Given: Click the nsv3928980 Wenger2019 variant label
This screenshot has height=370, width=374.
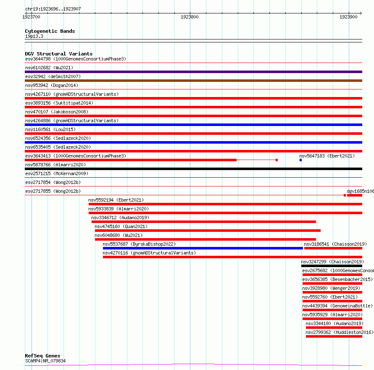Looking at the screenshot, I should click(x=331, y=288).
